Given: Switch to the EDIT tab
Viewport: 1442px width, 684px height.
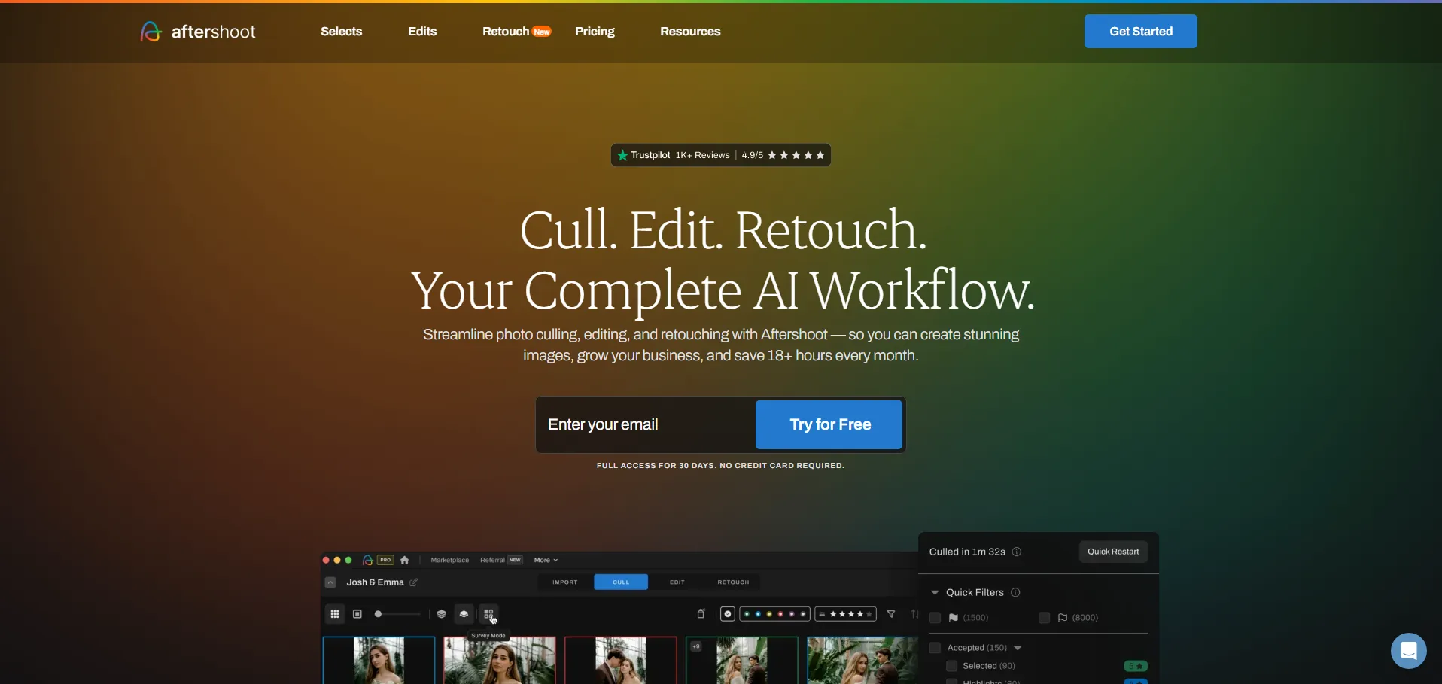Looking at the screenshot, I should (x=677, y=582).
